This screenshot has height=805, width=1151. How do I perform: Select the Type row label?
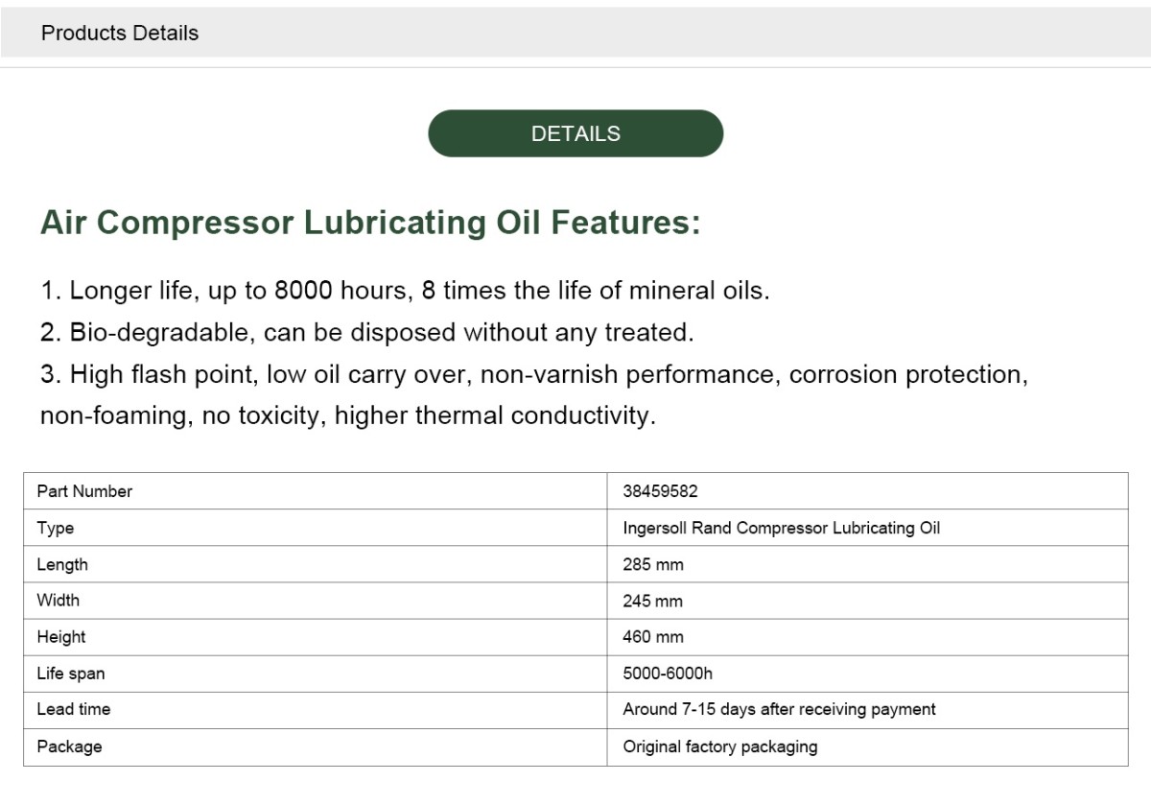tap(316, 528)
